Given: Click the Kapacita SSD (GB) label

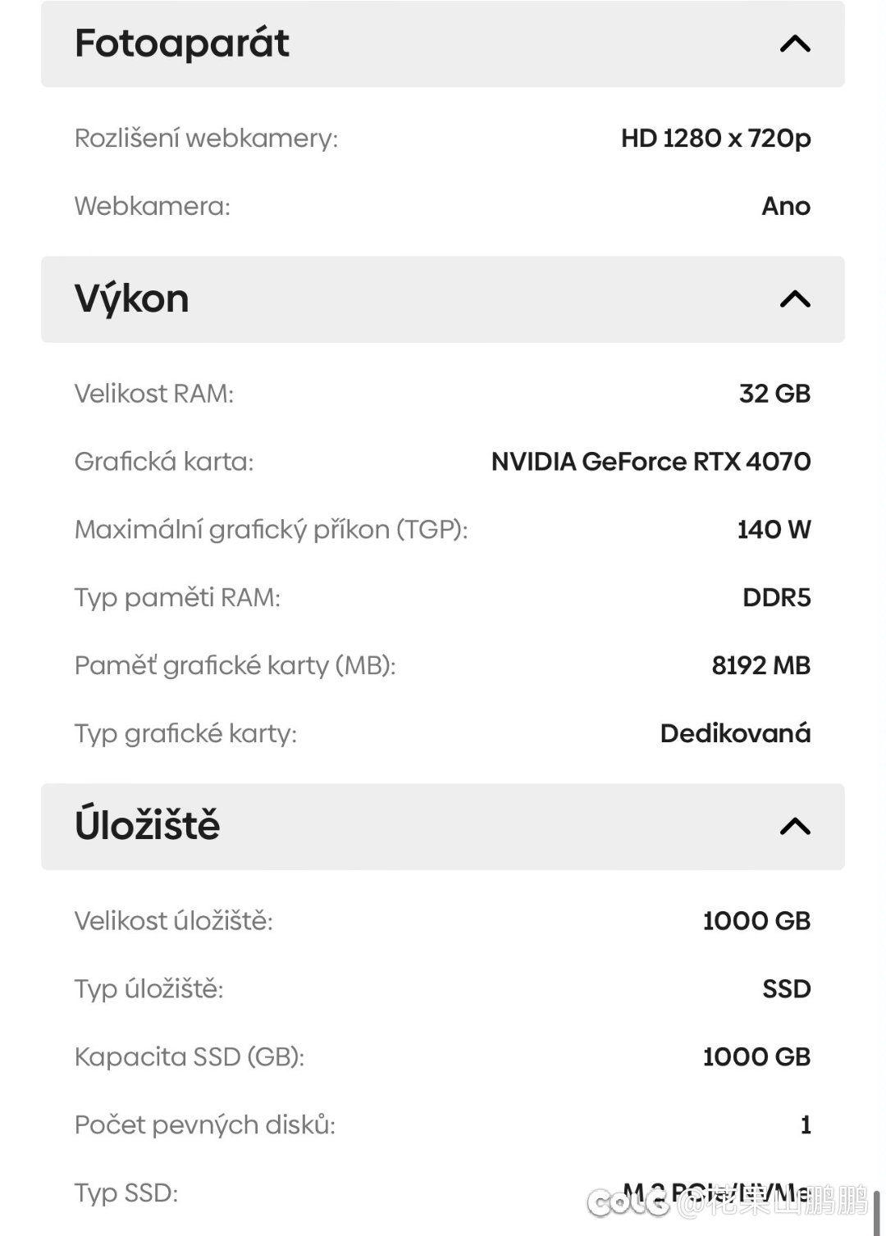Looking at the screenshot, I should click(190, 1056).
